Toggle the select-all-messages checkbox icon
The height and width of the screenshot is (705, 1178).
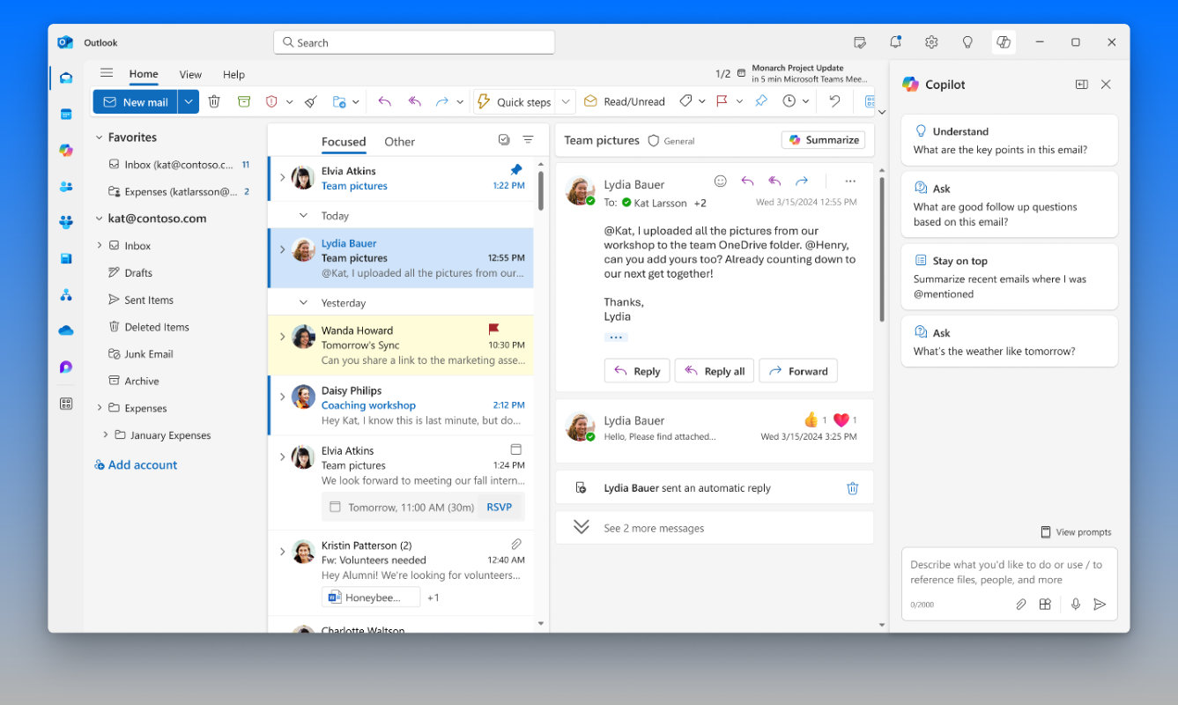coord(504,140)
